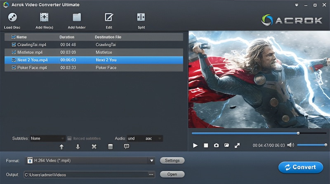Viewport: 330px width, 184px height.
Task: Sort by the Name column header
Action: click(x=21, y=37)
